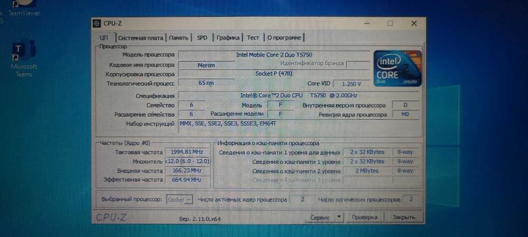Click the 2 MBytes L2 cache value

(x=367, y=171)
